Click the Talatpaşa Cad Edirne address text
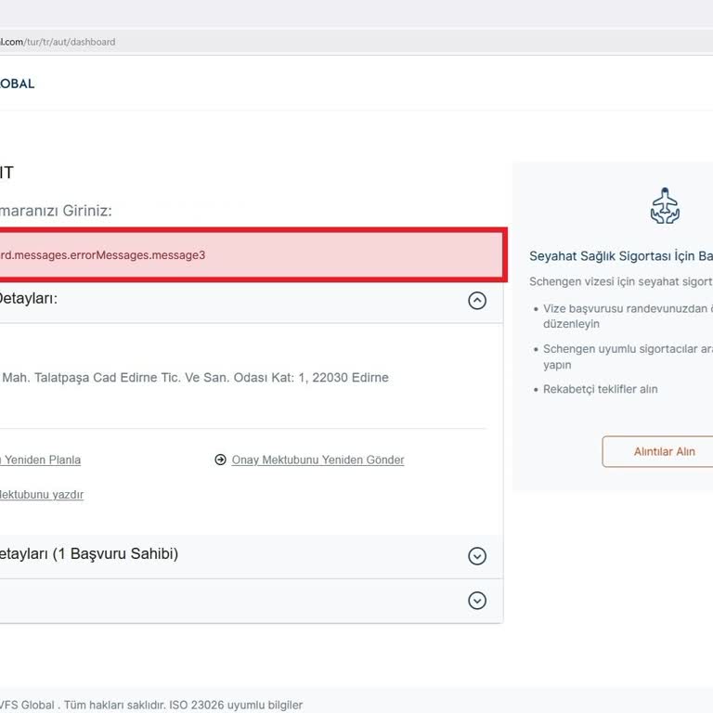 coord(195,378)
